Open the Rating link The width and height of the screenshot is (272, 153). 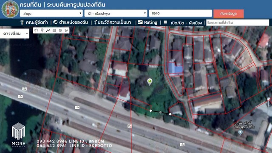(147, 23)
